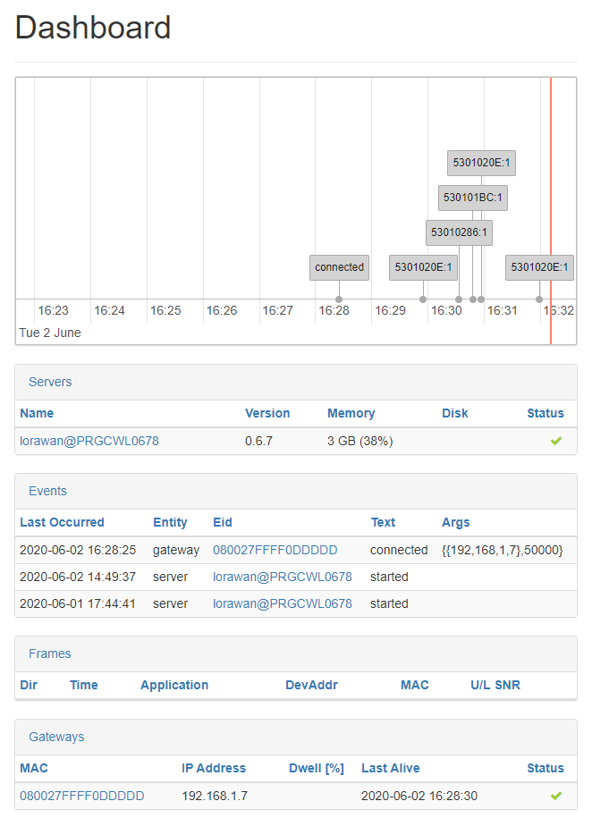Image resolution: width=592 pixels, height=818 pixels.
Task: Sort Frames by MAC column
Action: (x=415, y=686)
